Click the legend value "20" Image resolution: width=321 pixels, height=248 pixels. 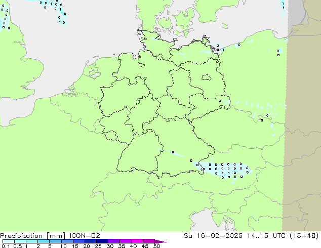click(87, 246)
